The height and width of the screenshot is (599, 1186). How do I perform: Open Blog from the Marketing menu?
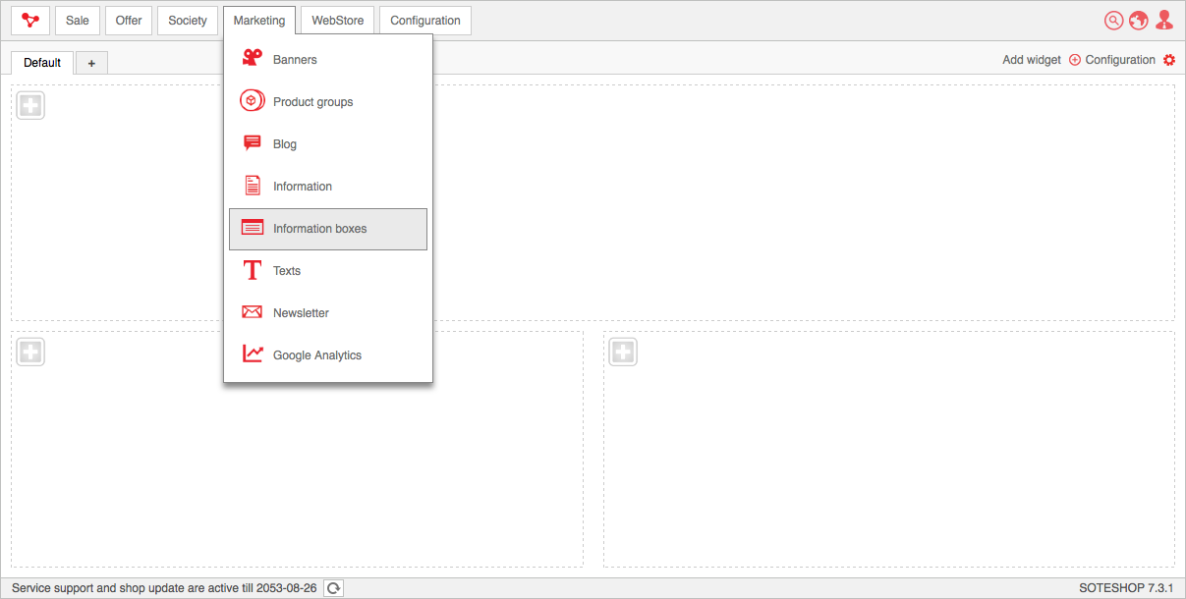[284, 144]
